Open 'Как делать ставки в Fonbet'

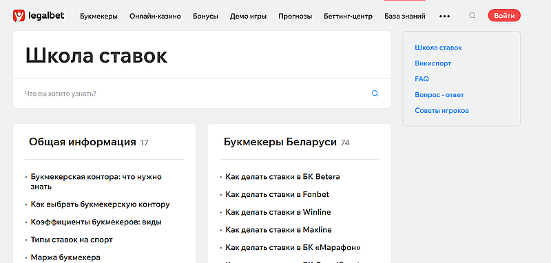point(278,194)
